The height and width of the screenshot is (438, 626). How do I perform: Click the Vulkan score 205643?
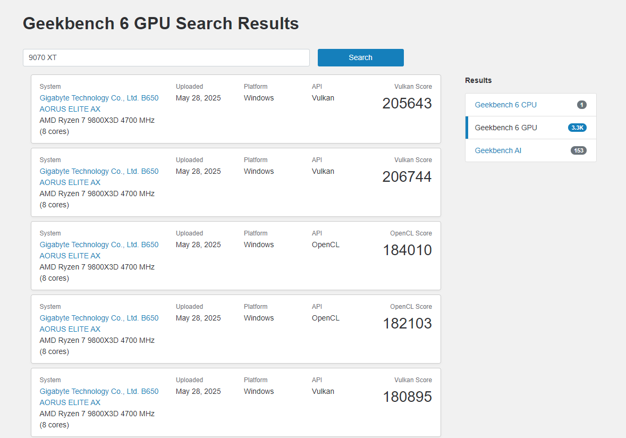point(407,104)
